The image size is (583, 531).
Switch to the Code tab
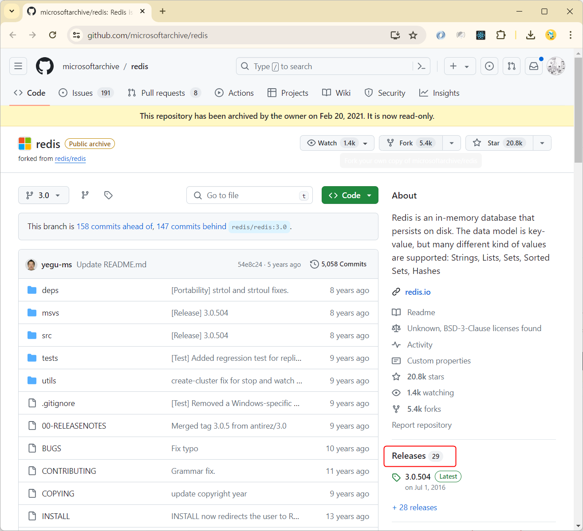30,93
